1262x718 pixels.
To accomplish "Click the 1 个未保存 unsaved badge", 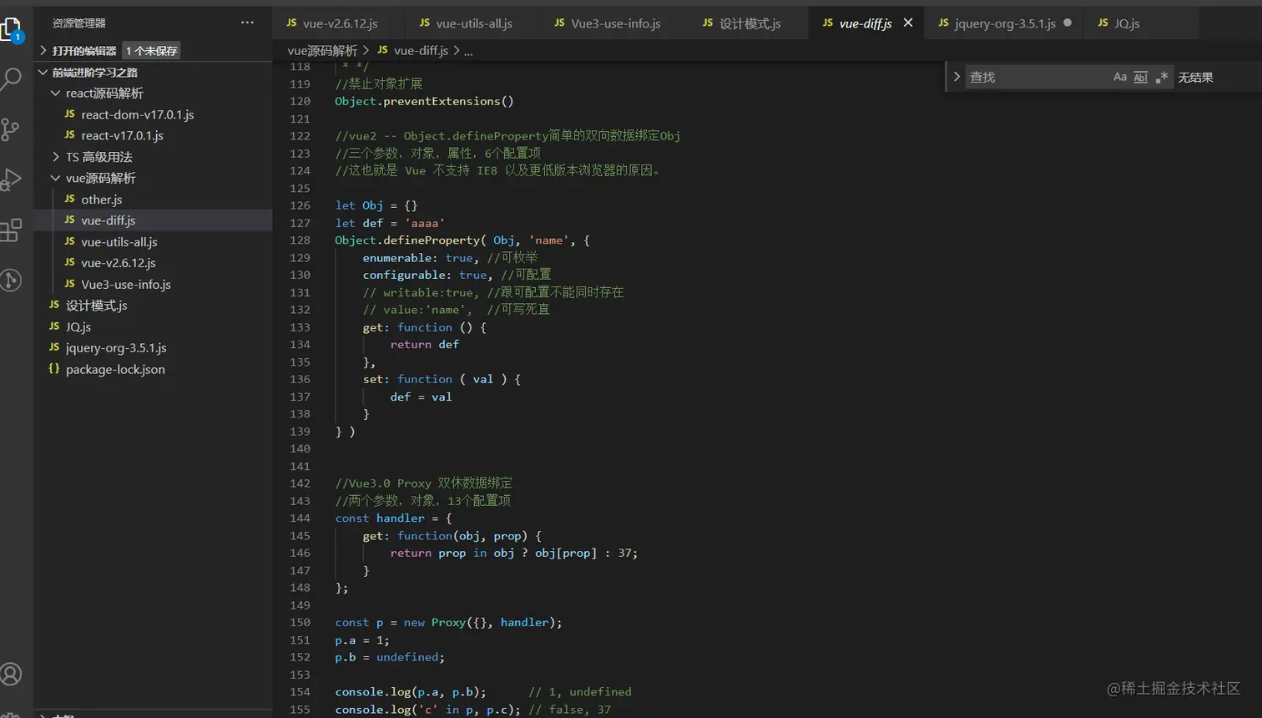I will click(151, 51).
